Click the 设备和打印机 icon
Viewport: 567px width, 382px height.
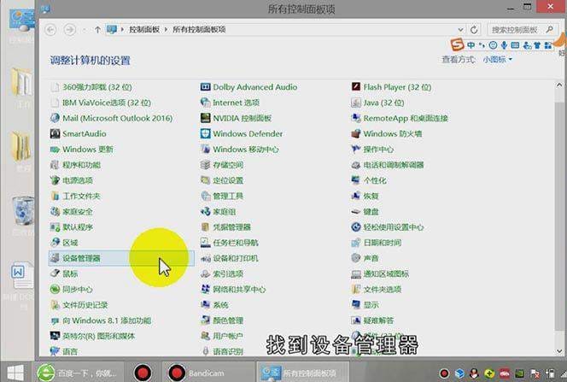(206, 258)
